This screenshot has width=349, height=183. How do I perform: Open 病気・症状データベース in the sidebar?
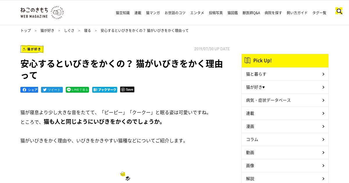pyautogui.click(x=285, y=100)
